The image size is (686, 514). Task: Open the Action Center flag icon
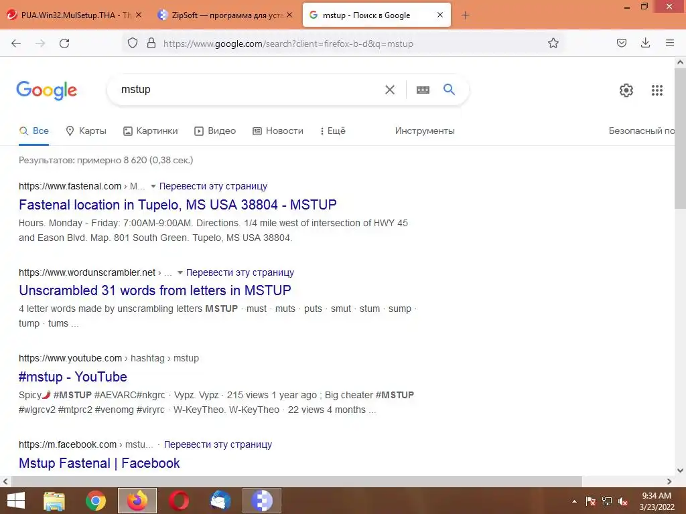591,501
